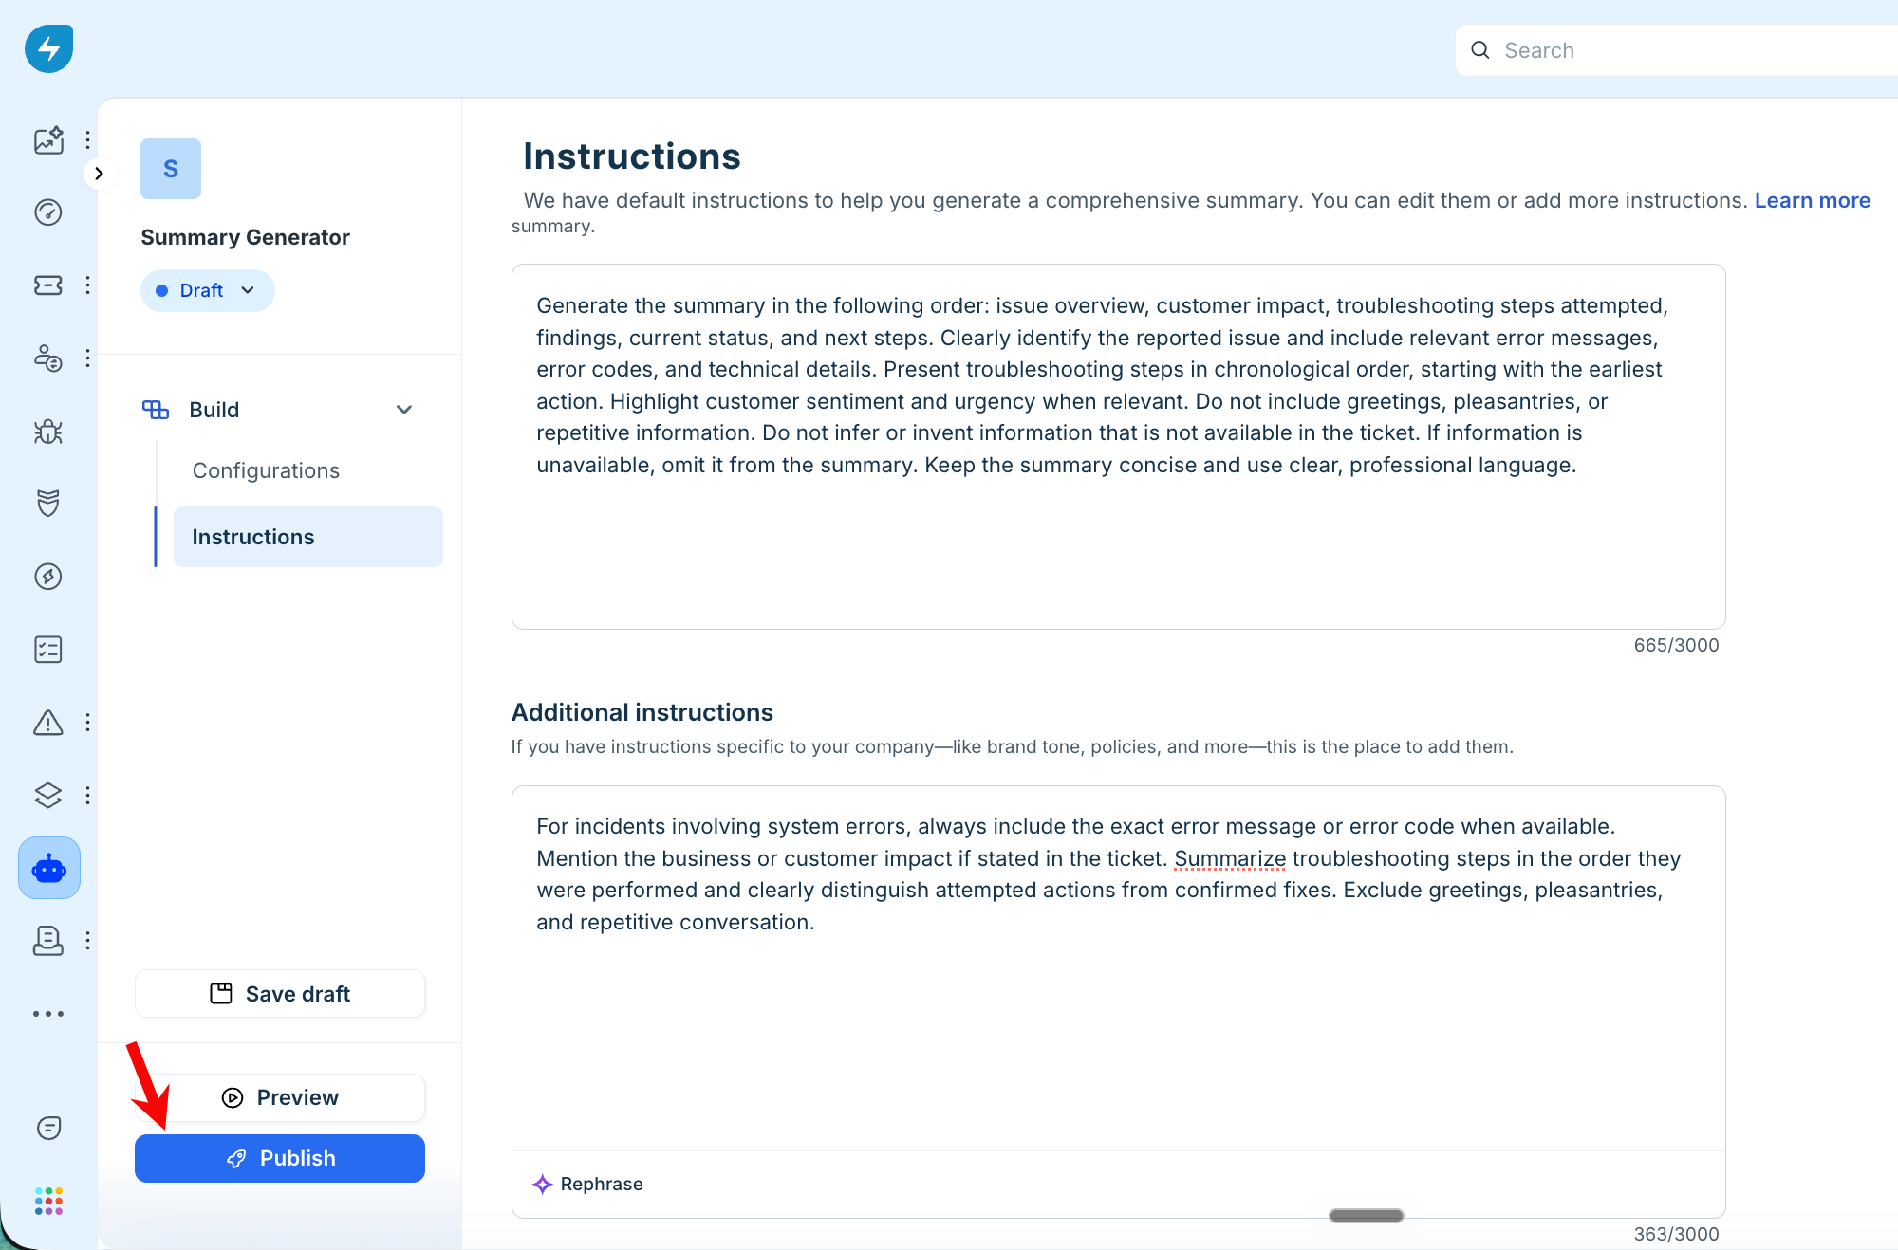Open the Configurations menu item
Image resolution: width=1898 pixels, height=1250 pixels.
(x=266, y=470)
